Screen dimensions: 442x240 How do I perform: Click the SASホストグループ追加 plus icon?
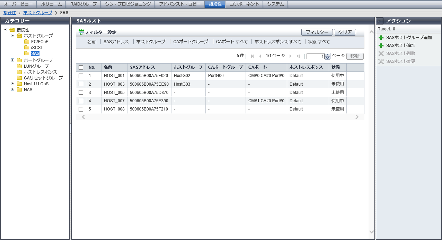(381, 38)
